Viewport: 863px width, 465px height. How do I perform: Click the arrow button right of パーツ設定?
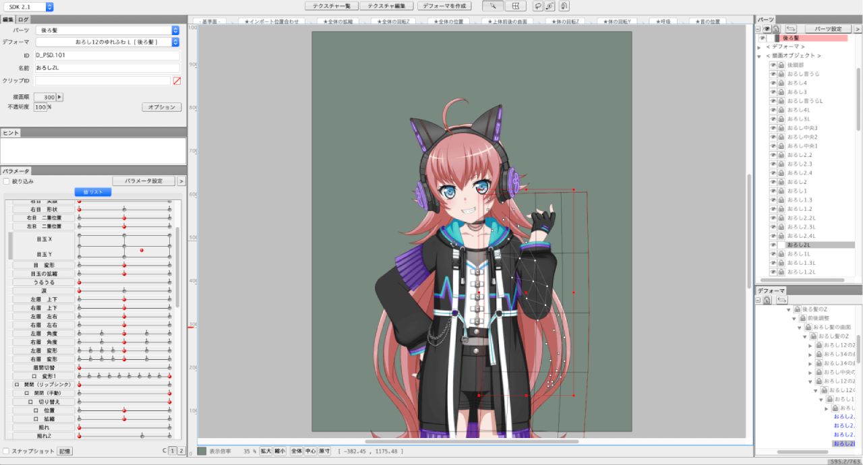857,29
